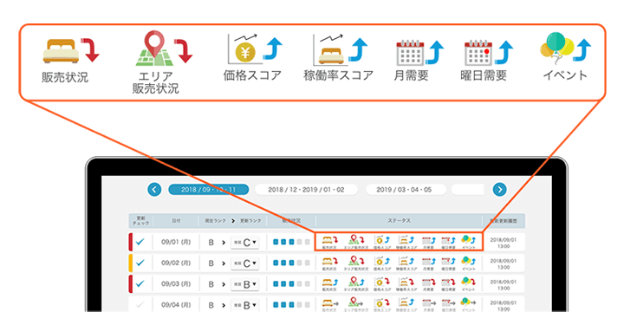Image resolution: width=624 pixels, height=312 pixels.
Task: Switch to the 2018/12・2019/01・02 period tab
Action: (306, 190)
